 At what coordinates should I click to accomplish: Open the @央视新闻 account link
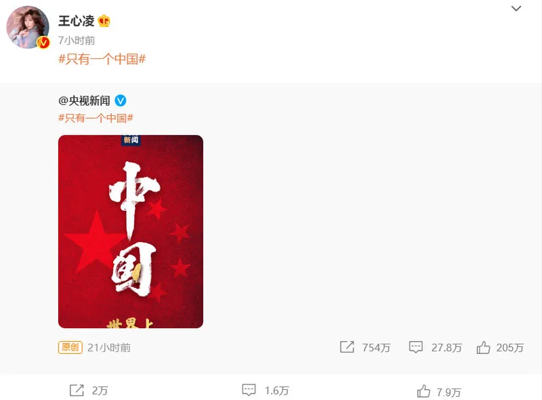click(x=84, y=101)
